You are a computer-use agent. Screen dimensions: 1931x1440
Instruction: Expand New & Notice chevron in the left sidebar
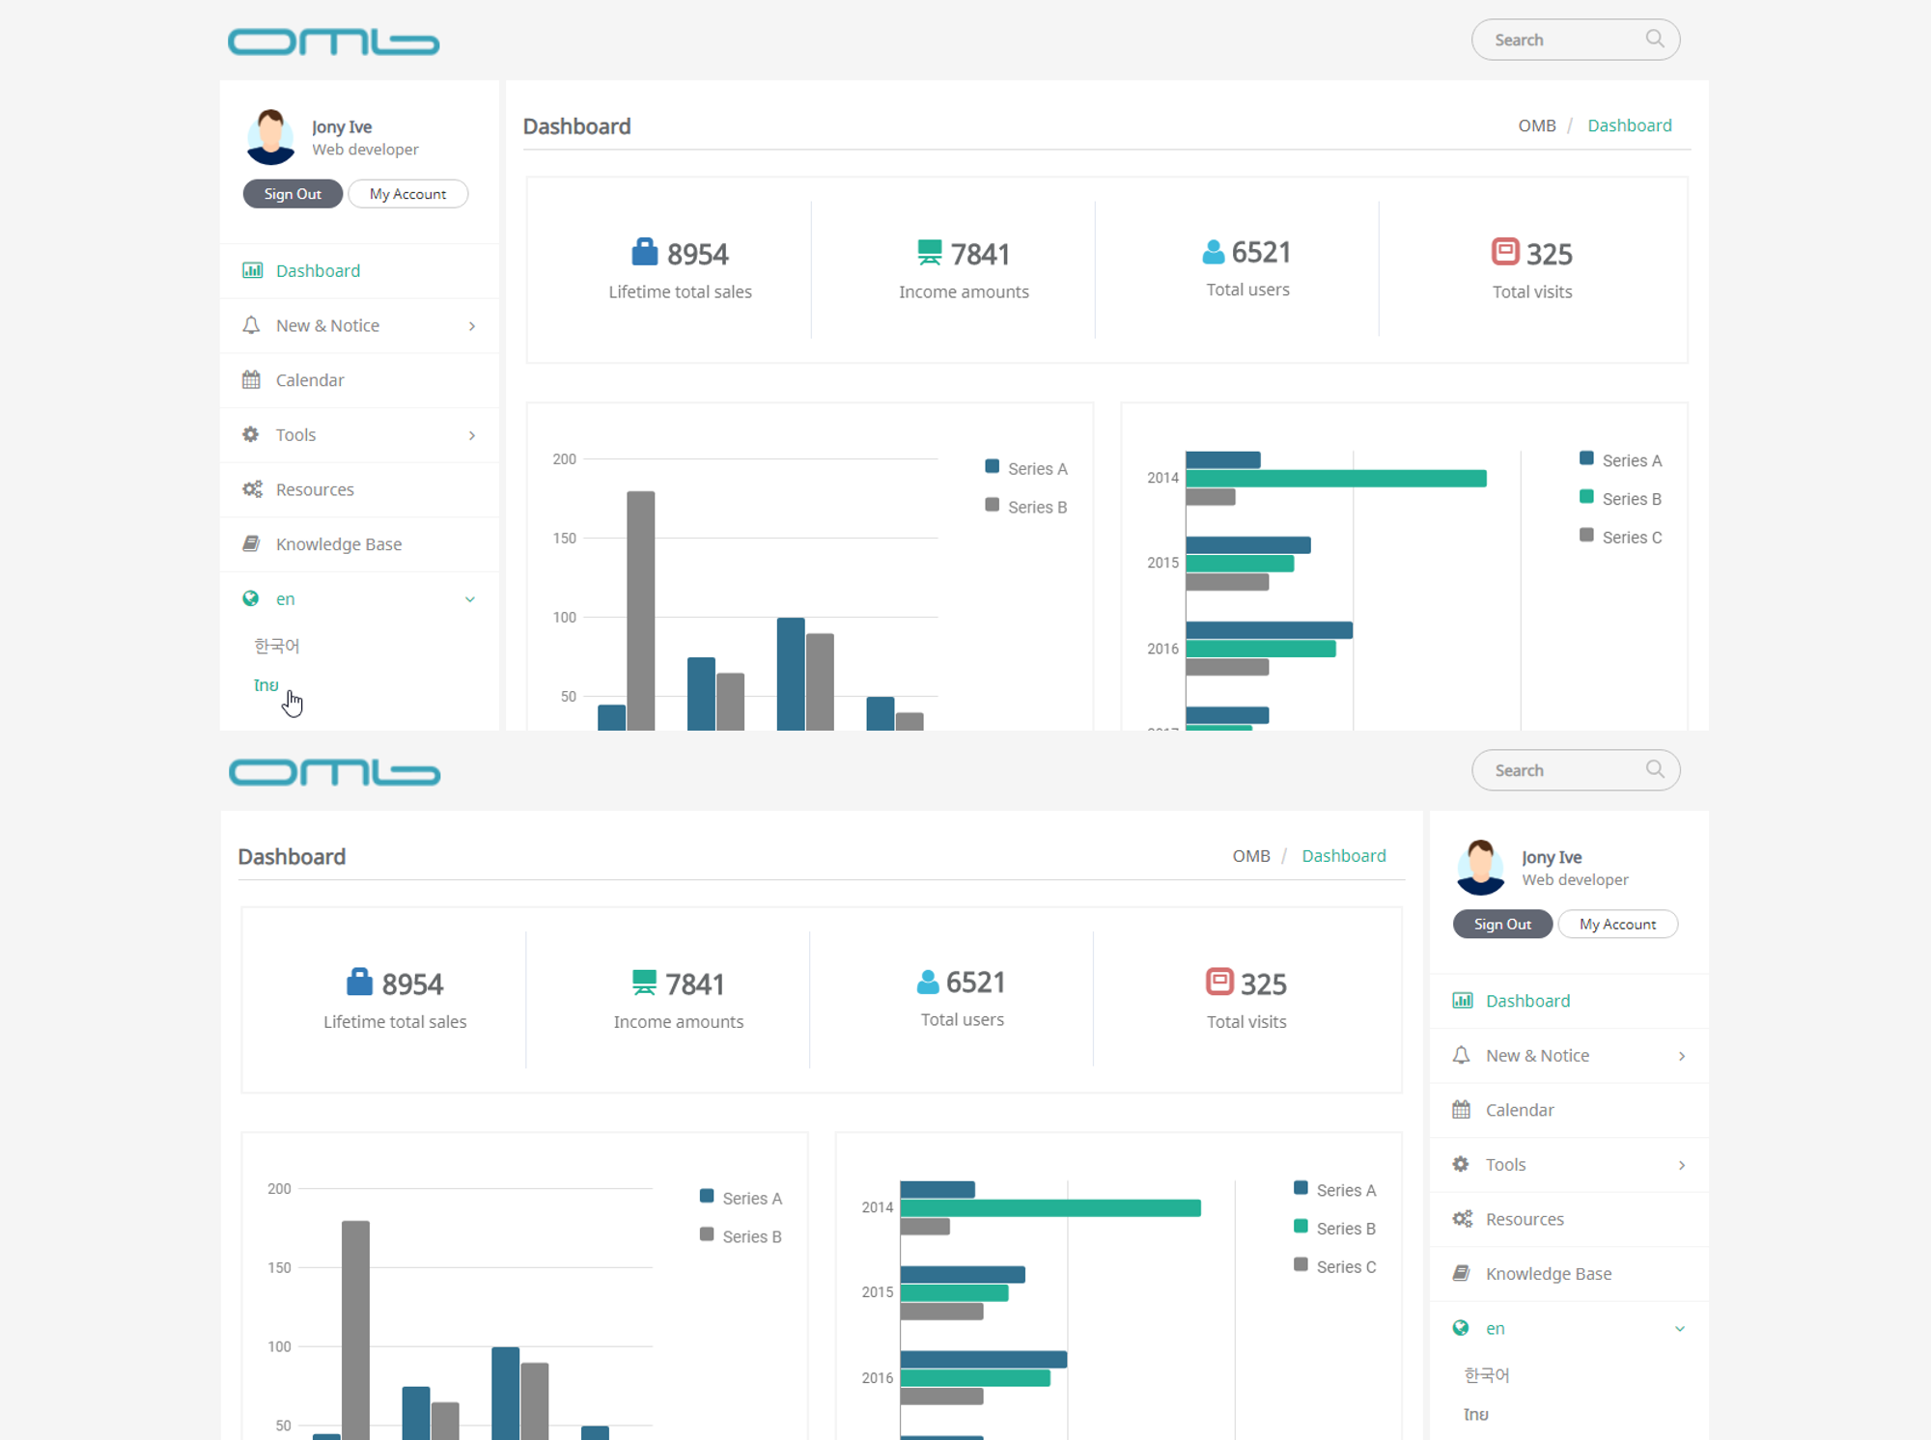[472, 326]
